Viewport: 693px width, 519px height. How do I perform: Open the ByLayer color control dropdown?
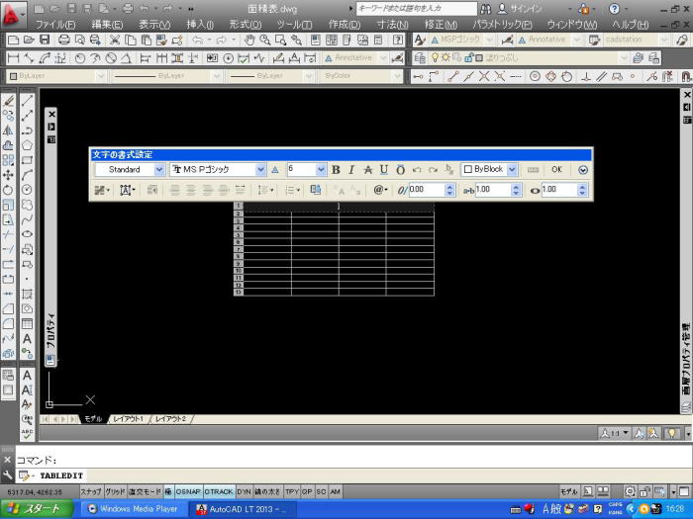[101, 76]
